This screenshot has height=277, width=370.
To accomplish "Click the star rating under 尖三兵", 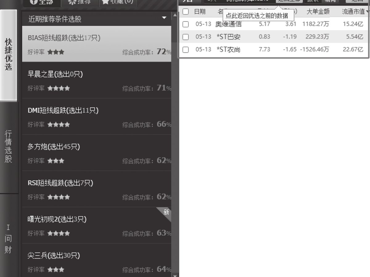I will pyautogui.click(x=56, y=270).
